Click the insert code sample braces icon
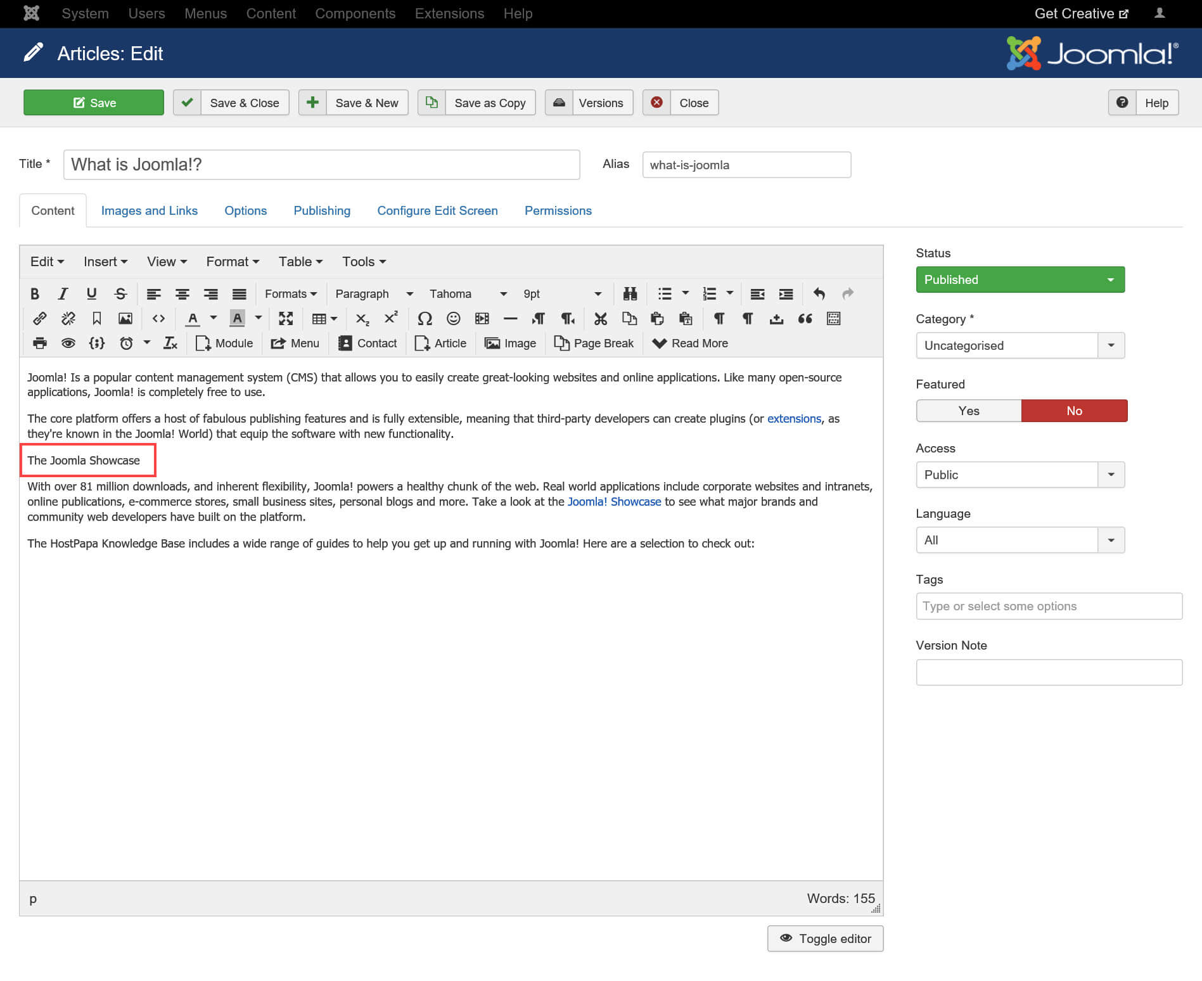Screen dimensions: 1202x981 point(96,343)
